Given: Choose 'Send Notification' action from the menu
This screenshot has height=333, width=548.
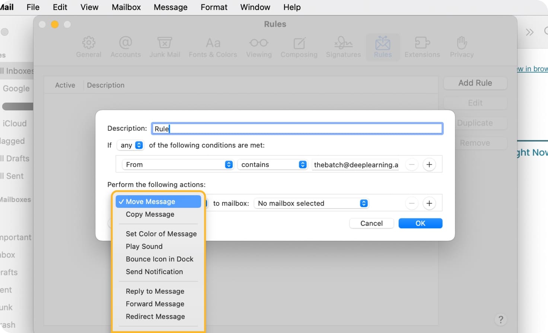Looking at the screenshot, I should tap(154, 272).
